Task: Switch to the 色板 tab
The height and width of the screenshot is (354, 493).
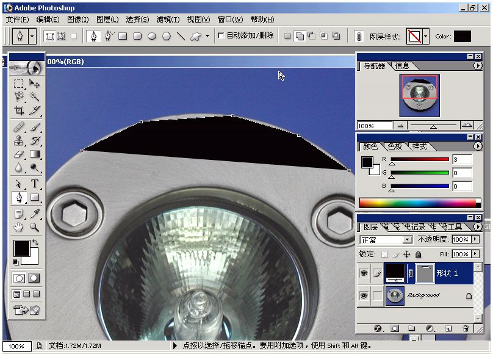Action: 395,146
